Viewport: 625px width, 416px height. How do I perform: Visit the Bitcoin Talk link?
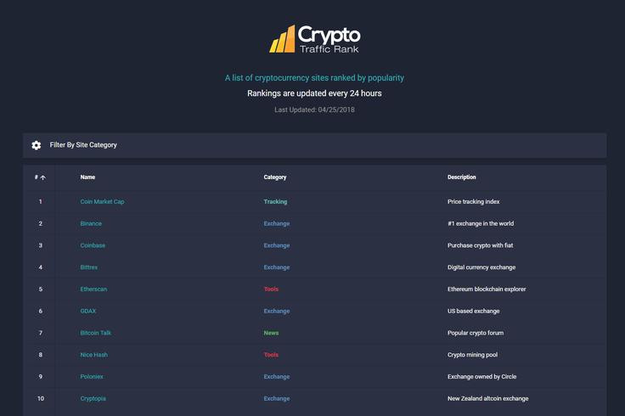point(96,333)
